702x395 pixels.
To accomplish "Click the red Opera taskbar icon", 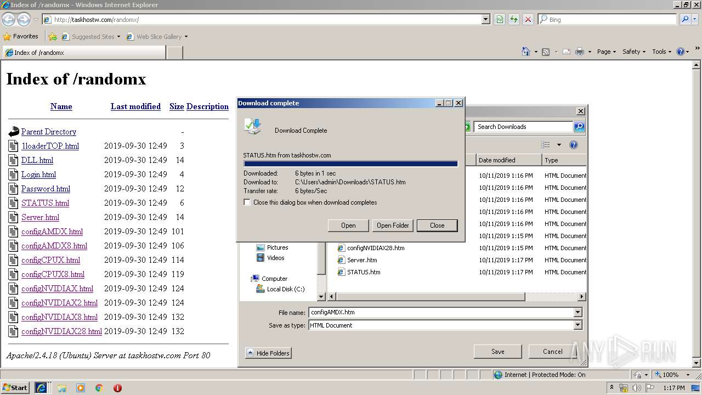I will (x=117, y=388).
